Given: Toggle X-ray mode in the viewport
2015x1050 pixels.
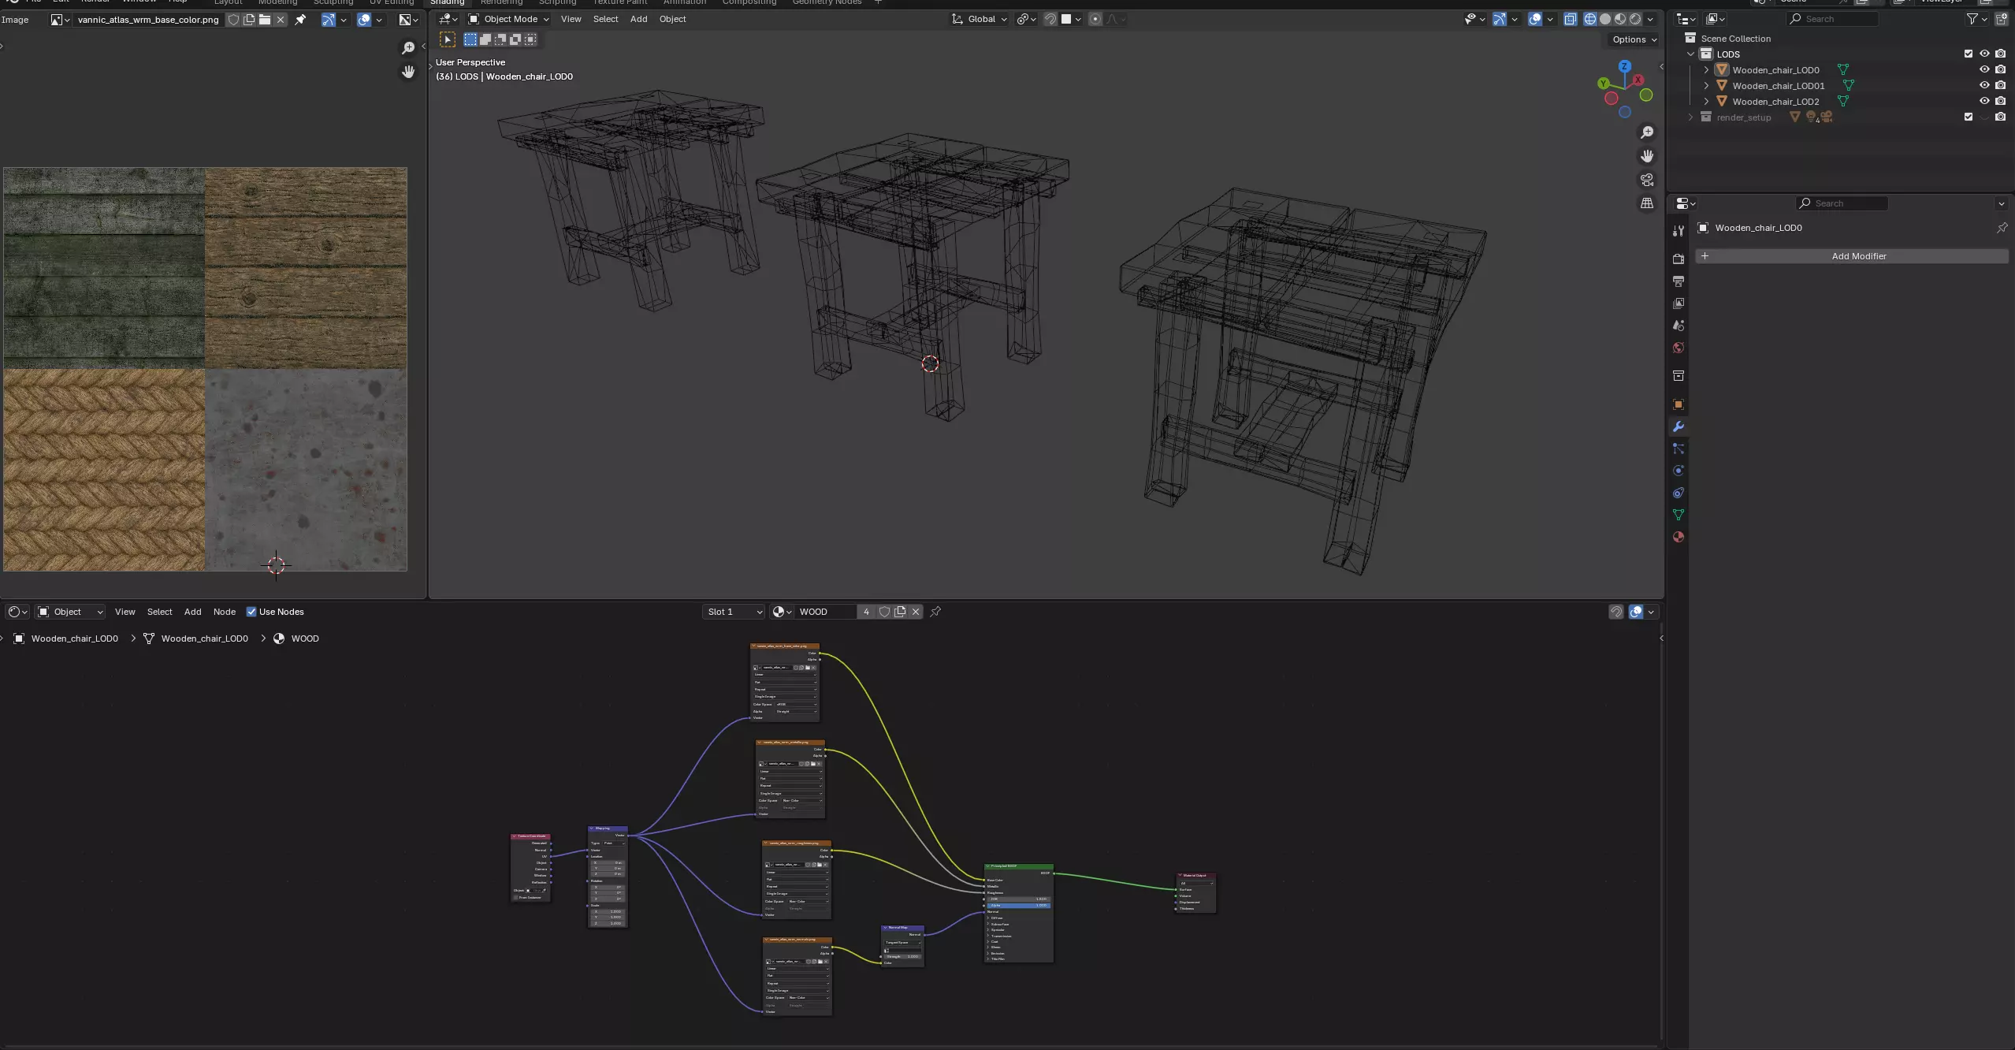Looking at the screenshot, I should (x=1570, y=19).
